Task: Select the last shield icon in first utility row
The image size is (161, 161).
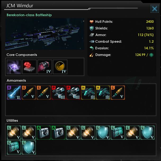Action: pyautogui.click(x=147, y=133)
